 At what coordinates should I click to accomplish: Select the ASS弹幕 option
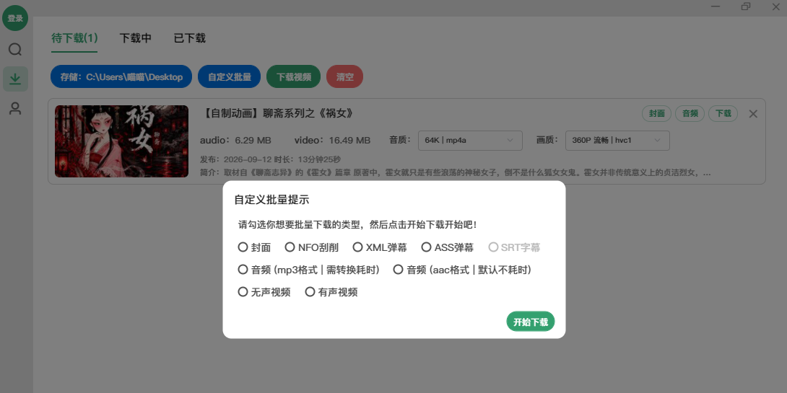pos(448,247)
